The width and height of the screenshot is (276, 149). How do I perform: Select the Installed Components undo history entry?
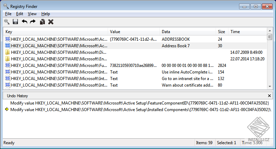(x=141, y=110)
